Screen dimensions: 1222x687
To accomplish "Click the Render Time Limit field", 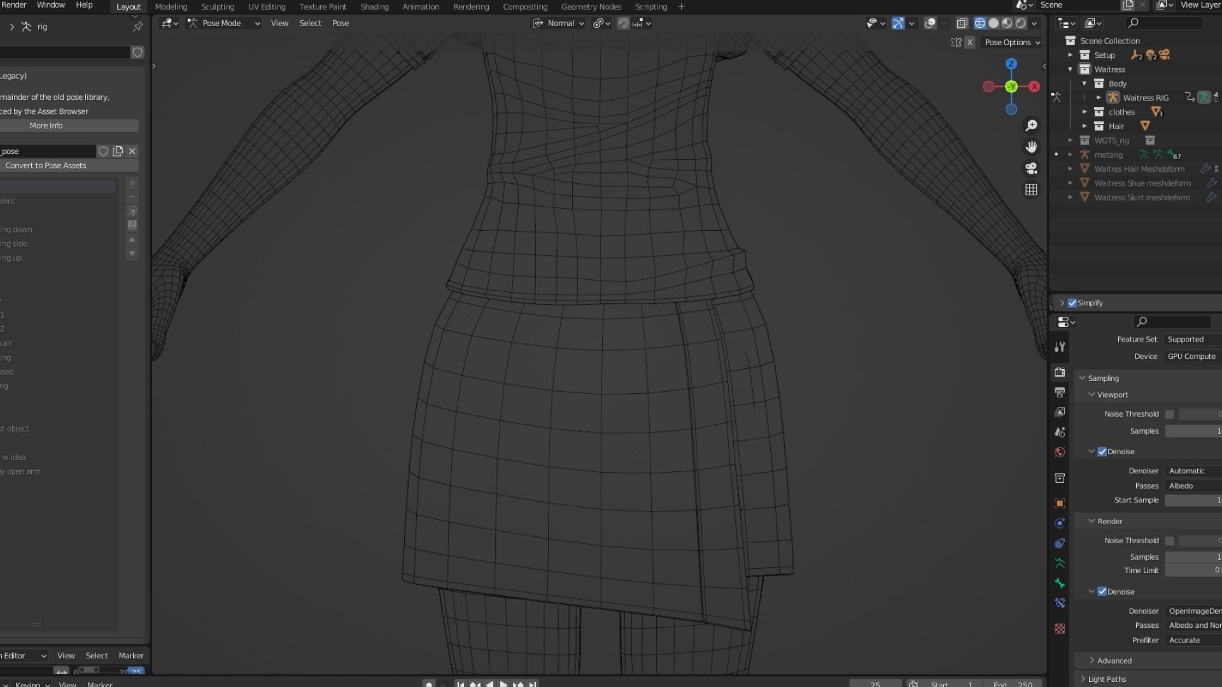I will 1193,571.
